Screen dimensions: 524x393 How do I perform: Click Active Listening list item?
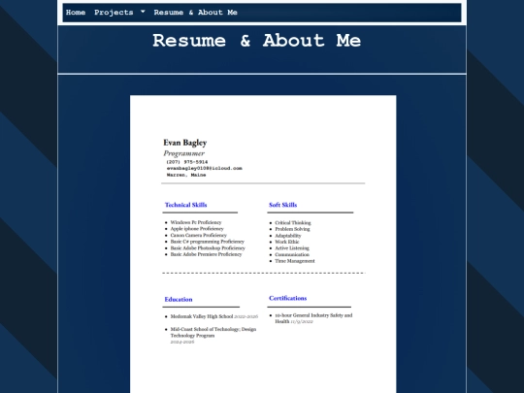tap(292, 248)
